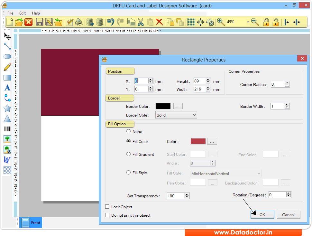Choose the WordArt tool

pos(7,160)
